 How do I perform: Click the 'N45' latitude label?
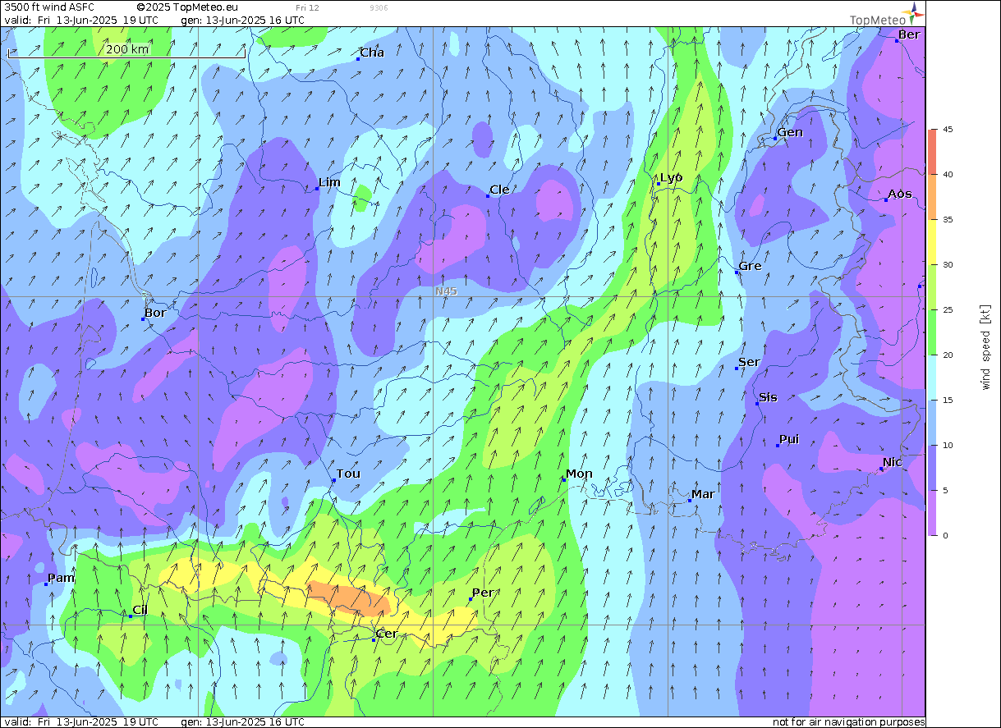pos(447,291)
